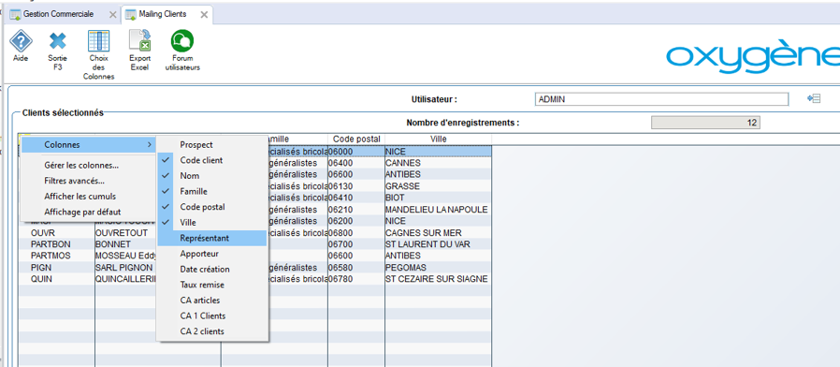
Task: Click the Sortie F3 exit icon
Action: click(57, 41)
